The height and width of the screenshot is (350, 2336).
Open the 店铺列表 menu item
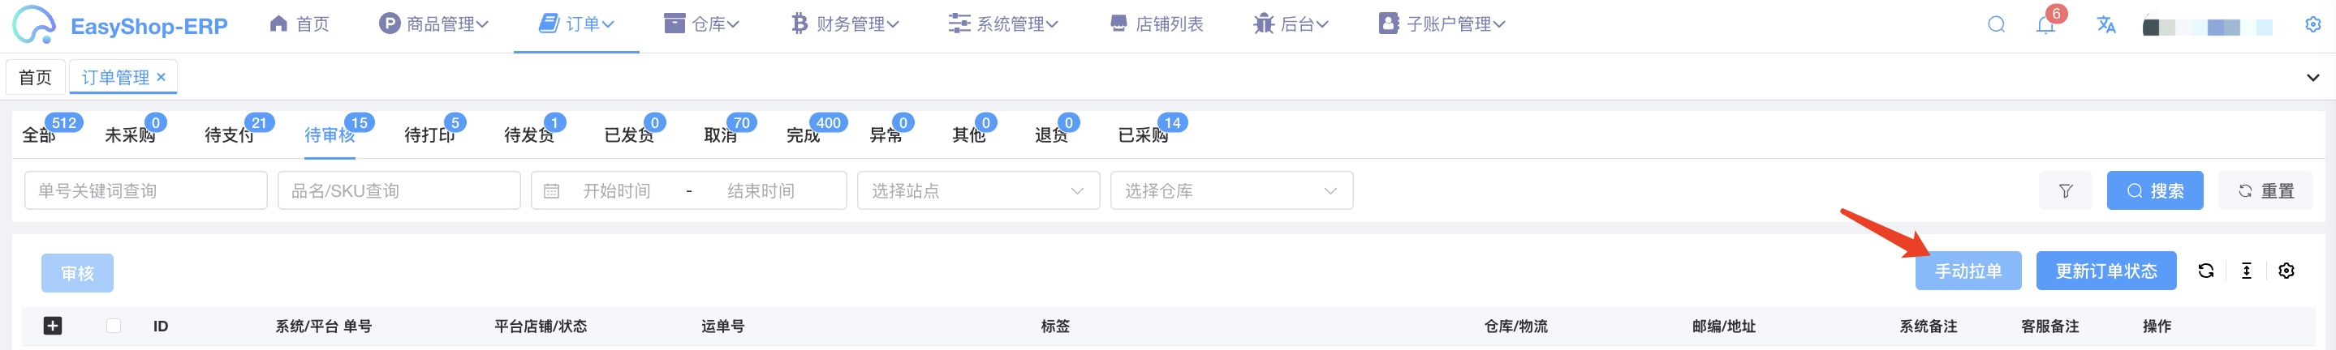pyautogui.click(x=1156, y=24)
